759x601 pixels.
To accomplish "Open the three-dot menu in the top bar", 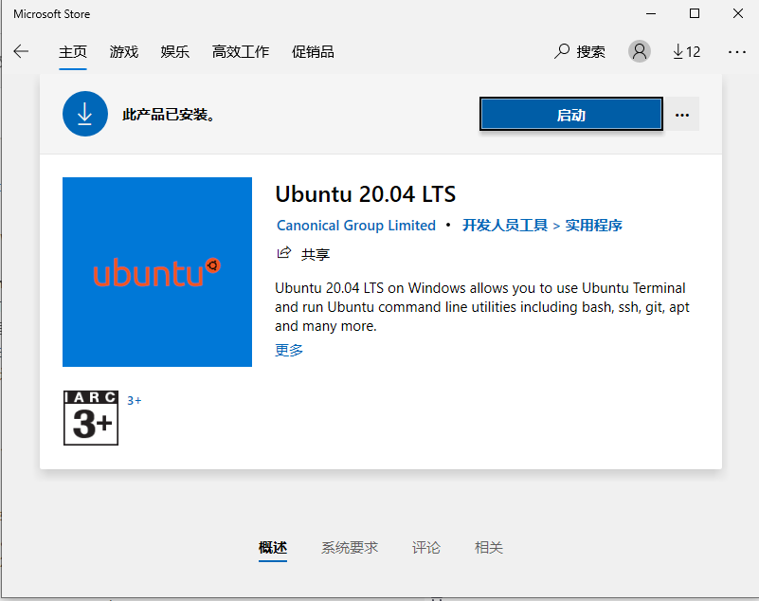I will click(x=737, y=51).
